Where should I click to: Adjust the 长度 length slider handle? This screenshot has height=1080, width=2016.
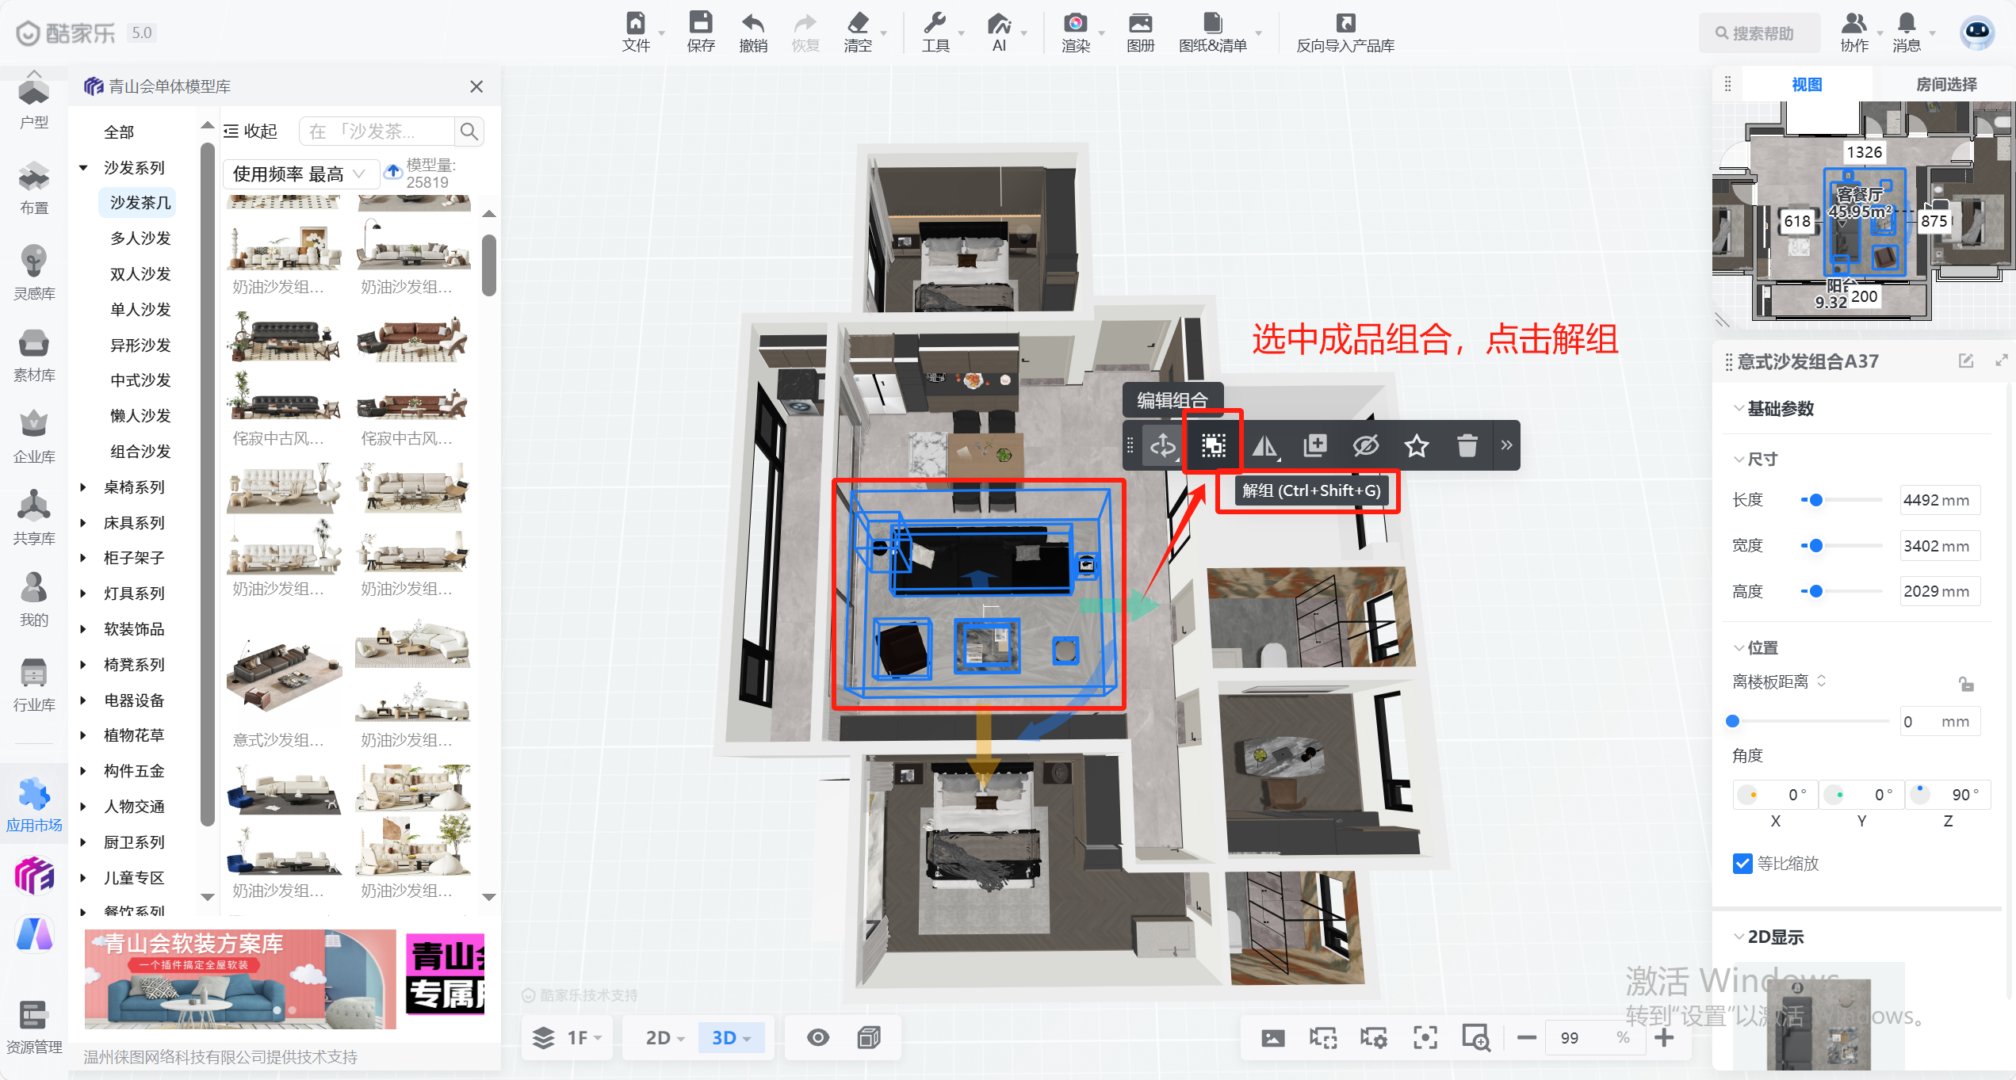1816,500
